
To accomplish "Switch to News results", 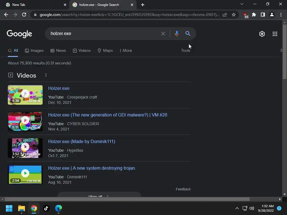I will (x=58, y=50).
